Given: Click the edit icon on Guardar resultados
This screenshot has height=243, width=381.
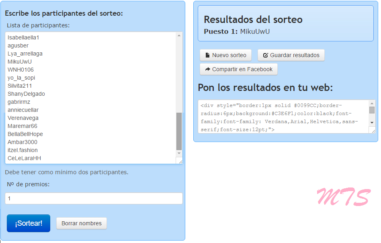Looking at the screenshot, I should 266,55.
